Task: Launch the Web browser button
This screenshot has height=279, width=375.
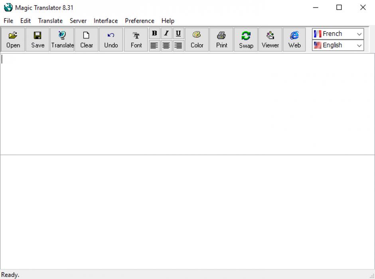Action: coord(294,39)
